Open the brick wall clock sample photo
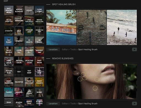Image resolution: width=141 pixels, height=108 pixels. [91, 27]
